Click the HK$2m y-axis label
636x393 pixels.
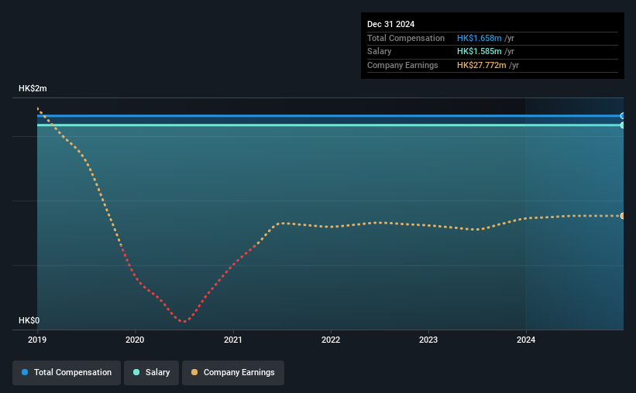click(33, 88)
